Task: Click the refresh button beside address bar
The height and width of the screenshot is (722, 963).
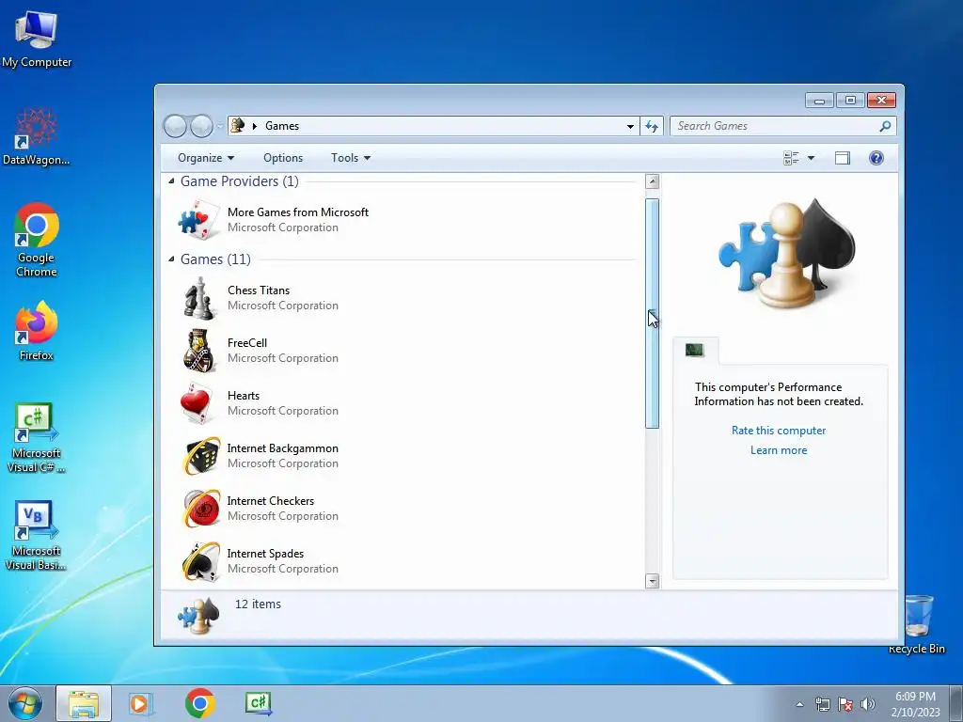Action: (x=652, y=126)
